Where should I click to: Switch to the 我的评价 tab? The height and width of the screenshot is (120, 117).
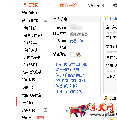pyautogui.click(x=68, y=5)
